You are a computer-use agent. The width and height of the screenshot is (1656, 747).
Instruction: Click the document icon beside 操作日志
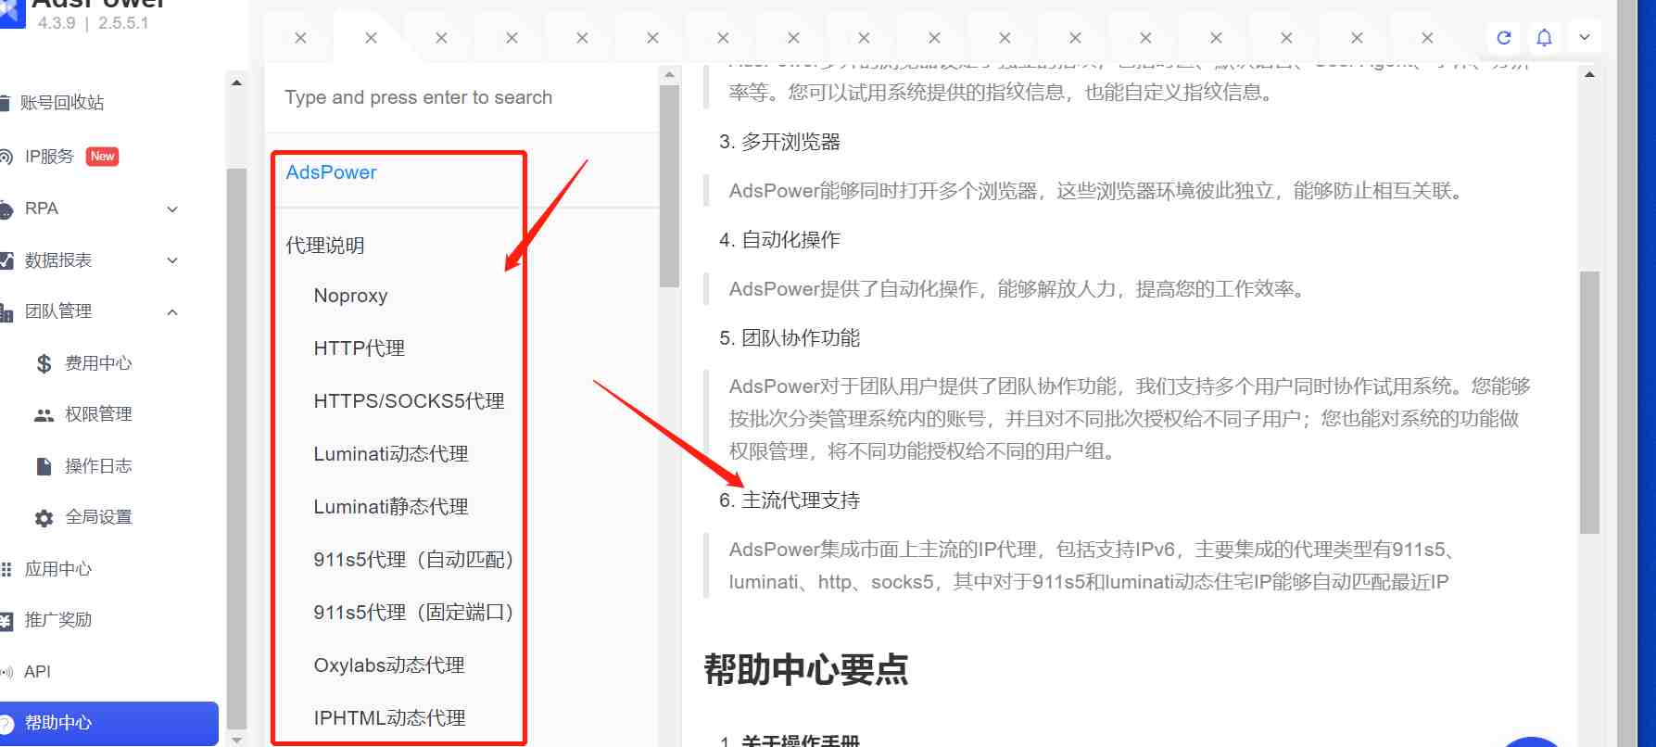(44, 466)
